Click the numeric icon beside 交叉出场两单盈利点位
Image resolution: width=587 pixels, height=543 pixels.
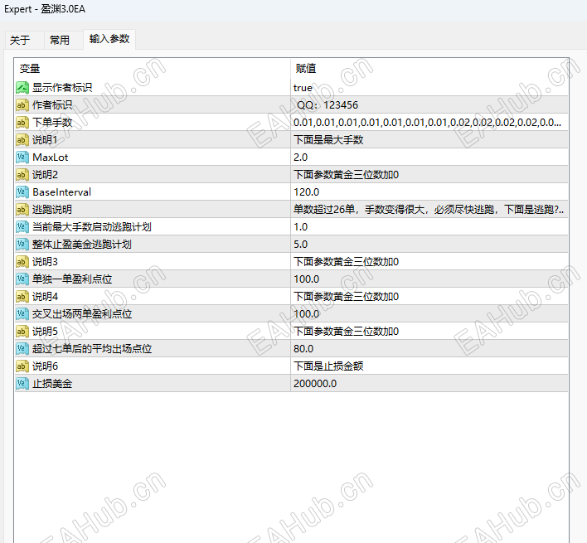[22, 314]
